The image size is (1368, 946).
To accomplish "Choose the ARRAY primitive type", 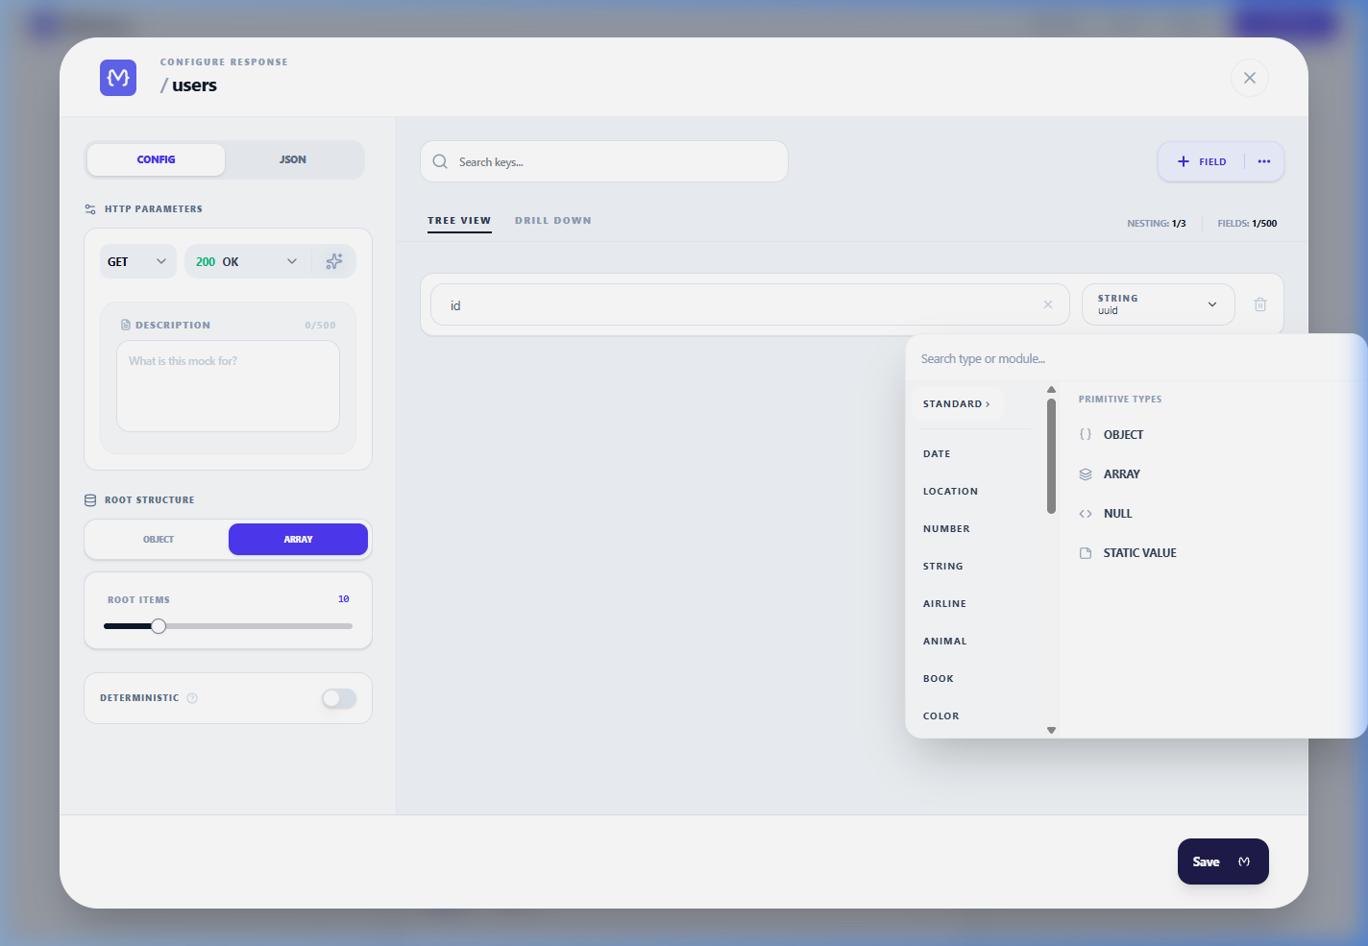I will click(1121, 474).
